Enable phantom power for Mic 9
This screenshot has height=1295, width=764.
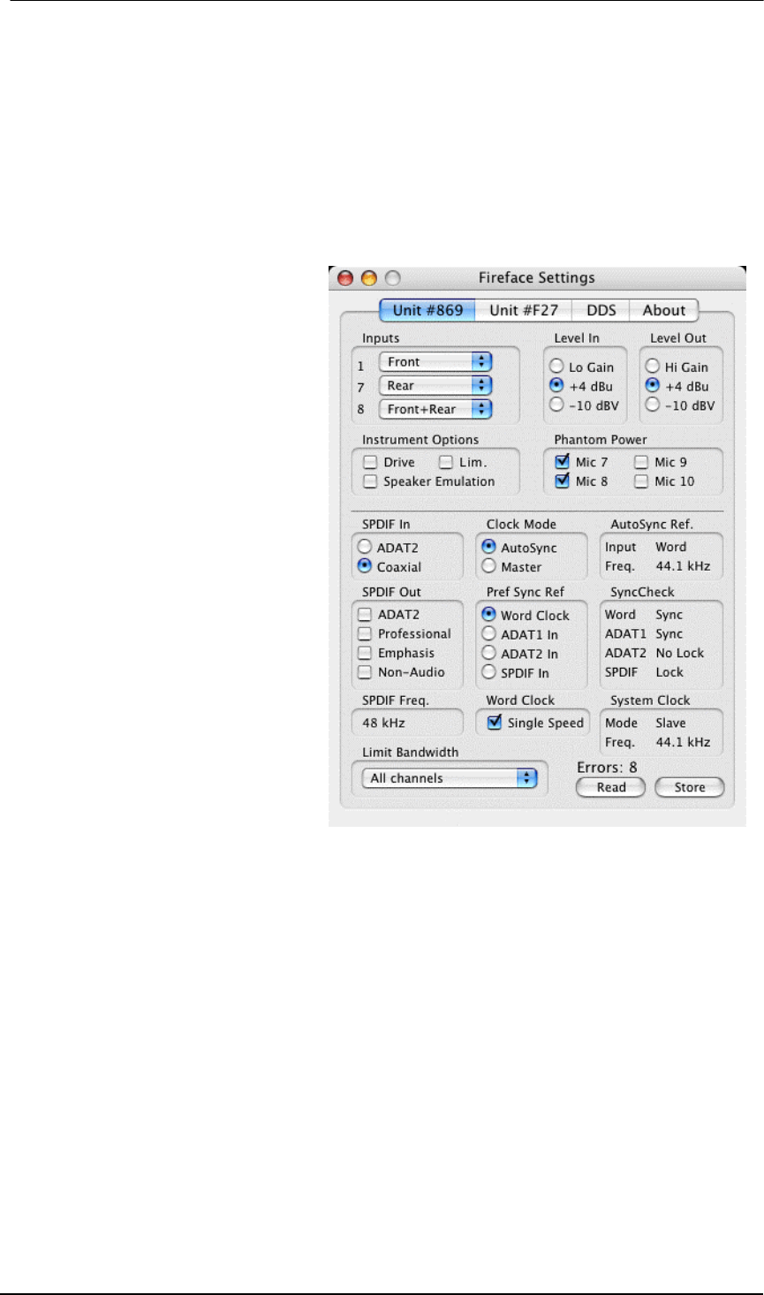pyautogui.click(x=641, y=462)
